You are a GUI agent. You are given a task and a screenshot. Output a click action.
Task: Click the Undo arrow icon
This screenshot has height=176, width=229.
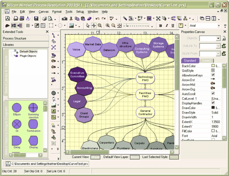point(98,19)
